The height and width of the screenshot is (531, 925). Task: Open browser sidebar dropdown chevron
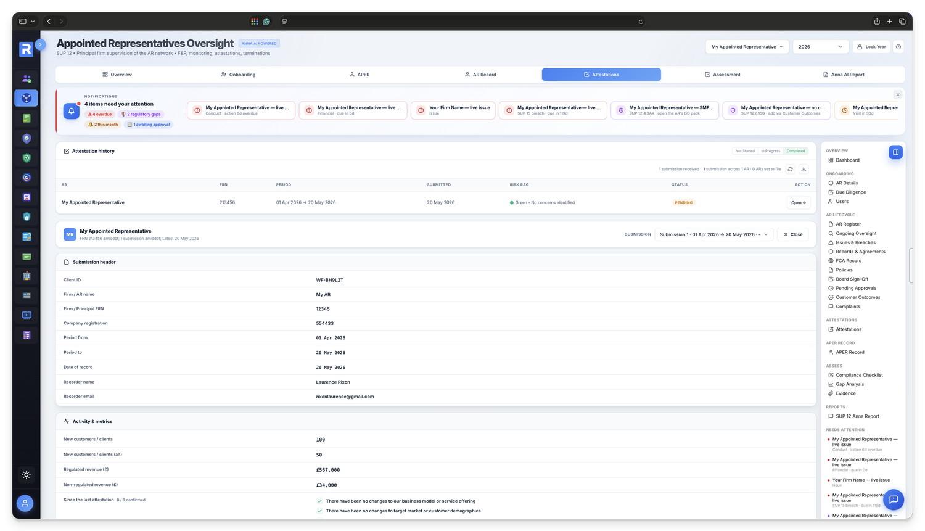(33, 21)
